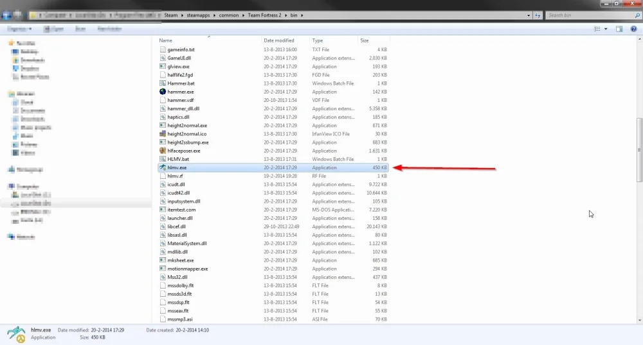Select the MaterialSystem.dll file name

pos(187,243)
